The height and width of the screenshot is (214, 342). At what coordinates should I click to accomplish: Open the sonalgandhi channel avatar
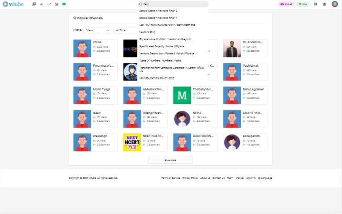tap(232, 143)
